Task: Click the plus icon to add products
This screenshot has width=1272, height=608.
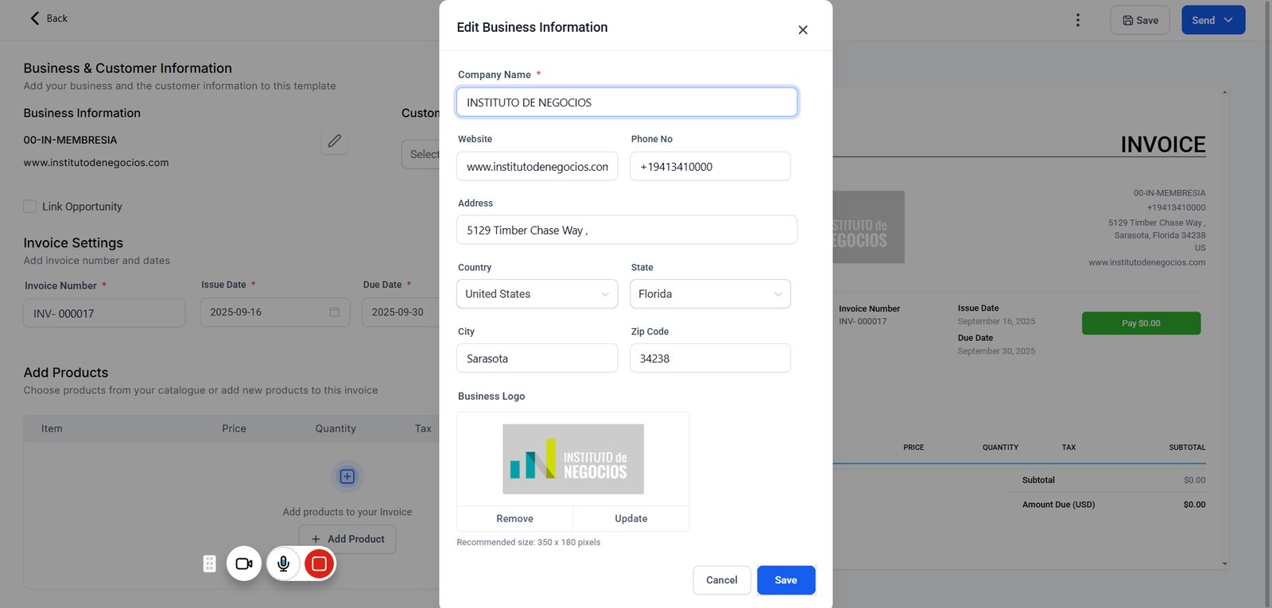Action: click(347, 477)
